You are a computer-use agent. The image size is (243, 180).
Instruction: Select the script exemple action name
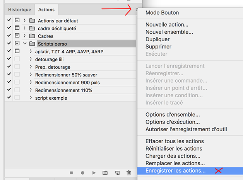[x=51, y=98]
